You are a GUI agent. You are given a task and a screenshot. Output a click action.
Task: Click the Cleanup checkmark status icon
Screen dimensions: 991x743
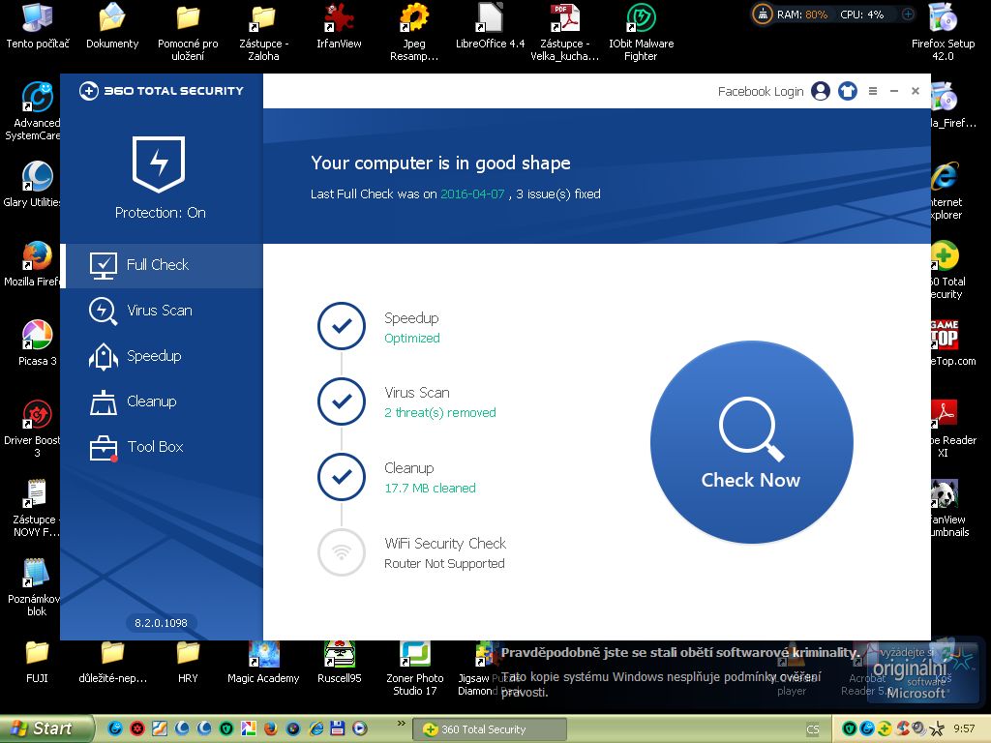[x=342, y=476]
